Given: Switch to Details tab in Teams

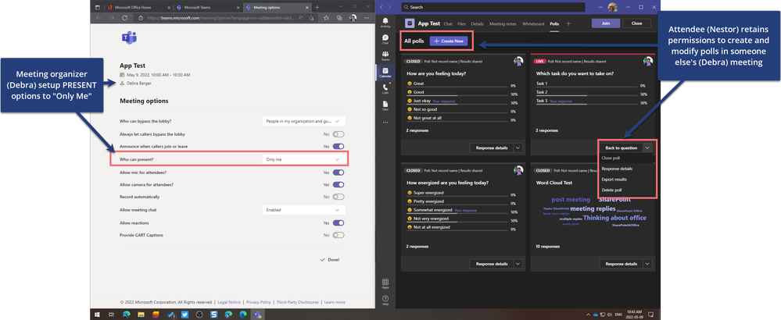Looking at the screenshot, I should 477,24.
